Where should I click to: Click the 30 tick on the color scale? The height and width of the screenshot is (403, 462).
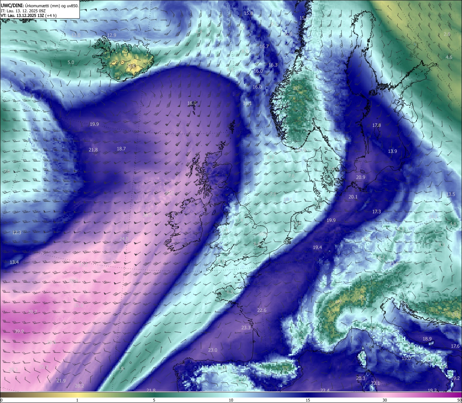tap(385, 400)
